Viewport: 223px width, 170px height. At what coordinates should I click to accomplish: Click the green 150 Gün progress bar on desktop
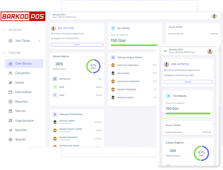point(134,45)
